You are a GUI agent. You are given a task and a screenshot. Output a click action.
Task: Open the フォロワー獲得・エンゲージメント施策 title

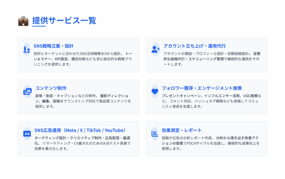202,88
